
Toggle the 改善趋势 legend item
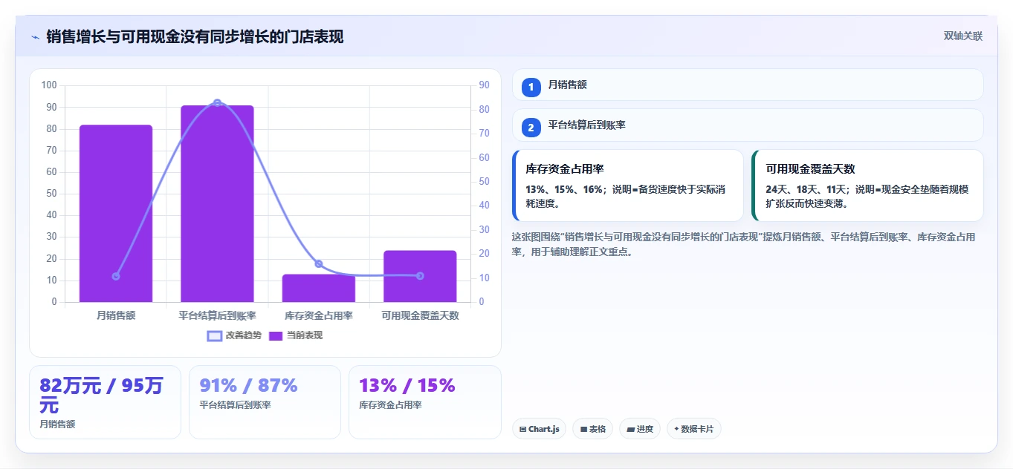[x=235, y=335]
